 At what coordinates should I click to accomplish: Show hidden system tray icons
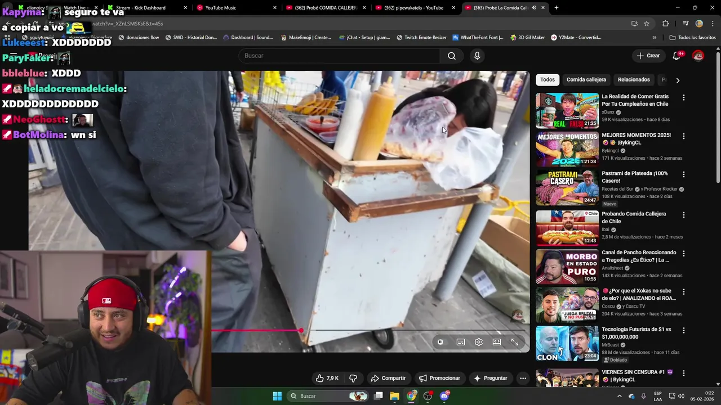[x=620, y=396]
